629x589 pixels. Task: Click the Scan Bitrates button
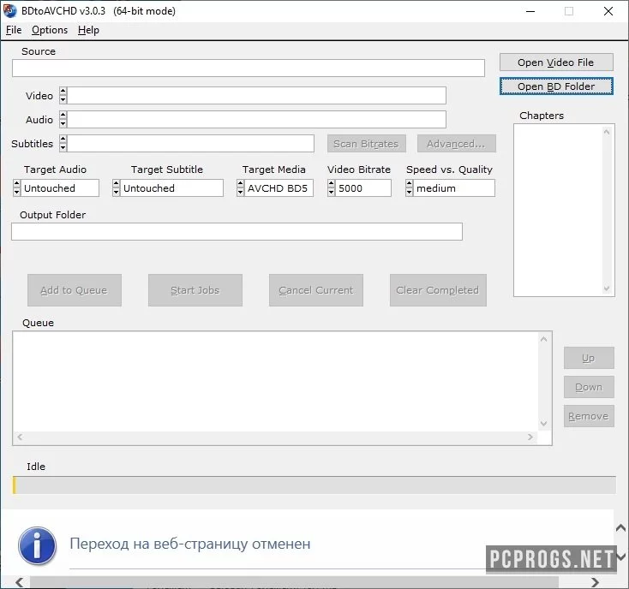(367, 144)
